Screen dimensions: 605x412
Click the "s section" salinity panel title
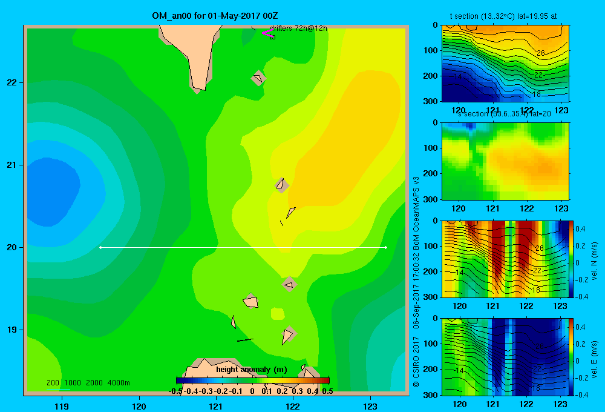coord(504,114)
